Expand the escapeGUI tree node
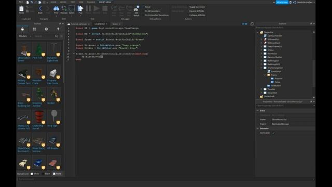 (261, 93)
